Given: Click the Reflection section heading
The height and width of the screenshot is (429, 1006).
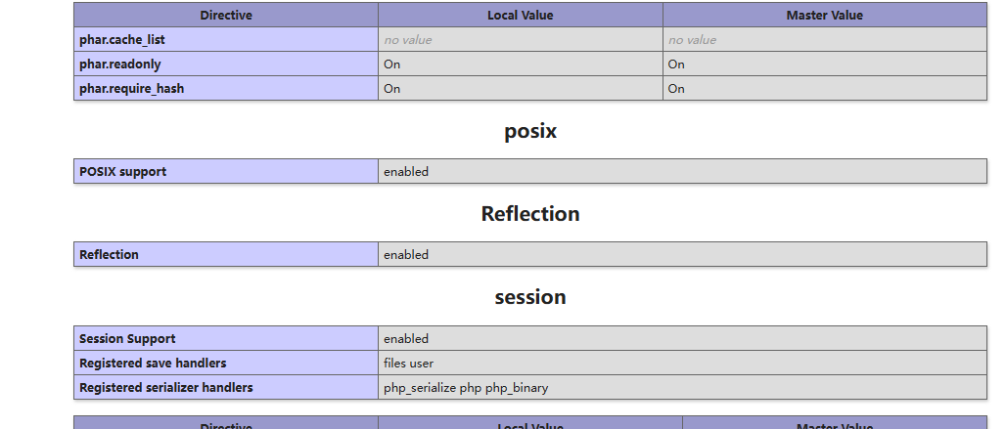Looking at the screenshot, I should [530, 213].
